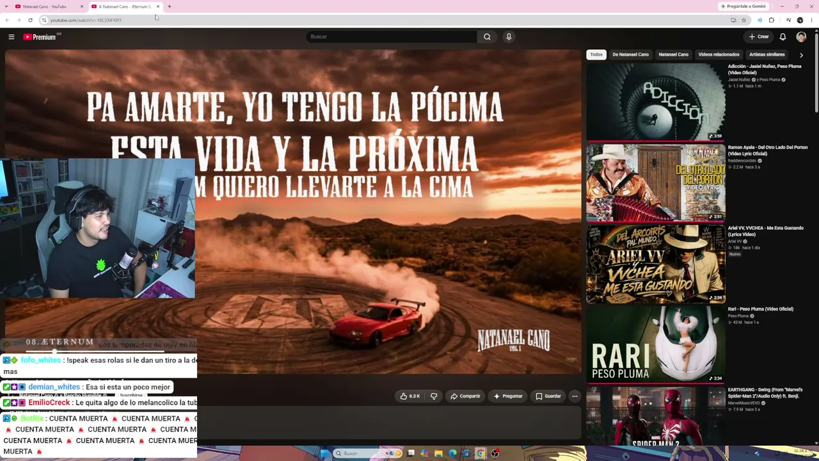This screenshot has width=819, height=461.
Task: Open EARTHGANG - Swing video title
Action: pos(765,392)
